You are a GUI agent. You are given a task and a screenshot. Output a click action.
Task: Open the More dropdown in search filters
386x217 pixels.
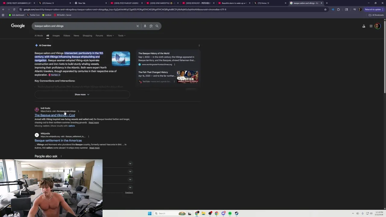pyautogui.click(x=110, y=36)
